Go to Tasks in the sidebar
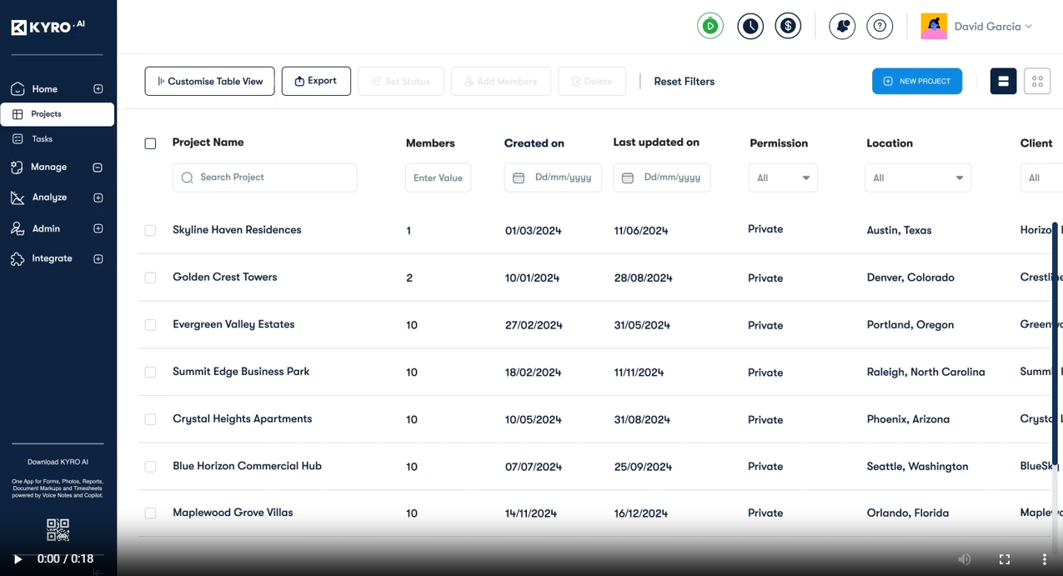 click(42, 139)
